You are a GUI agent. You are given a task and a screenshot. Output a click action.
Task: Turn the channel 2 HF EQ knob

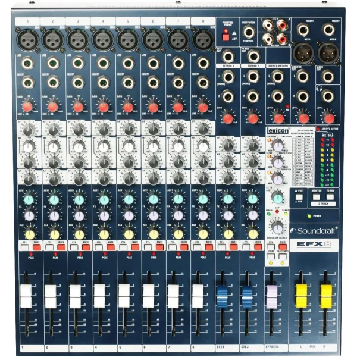(x=54, y=130)
